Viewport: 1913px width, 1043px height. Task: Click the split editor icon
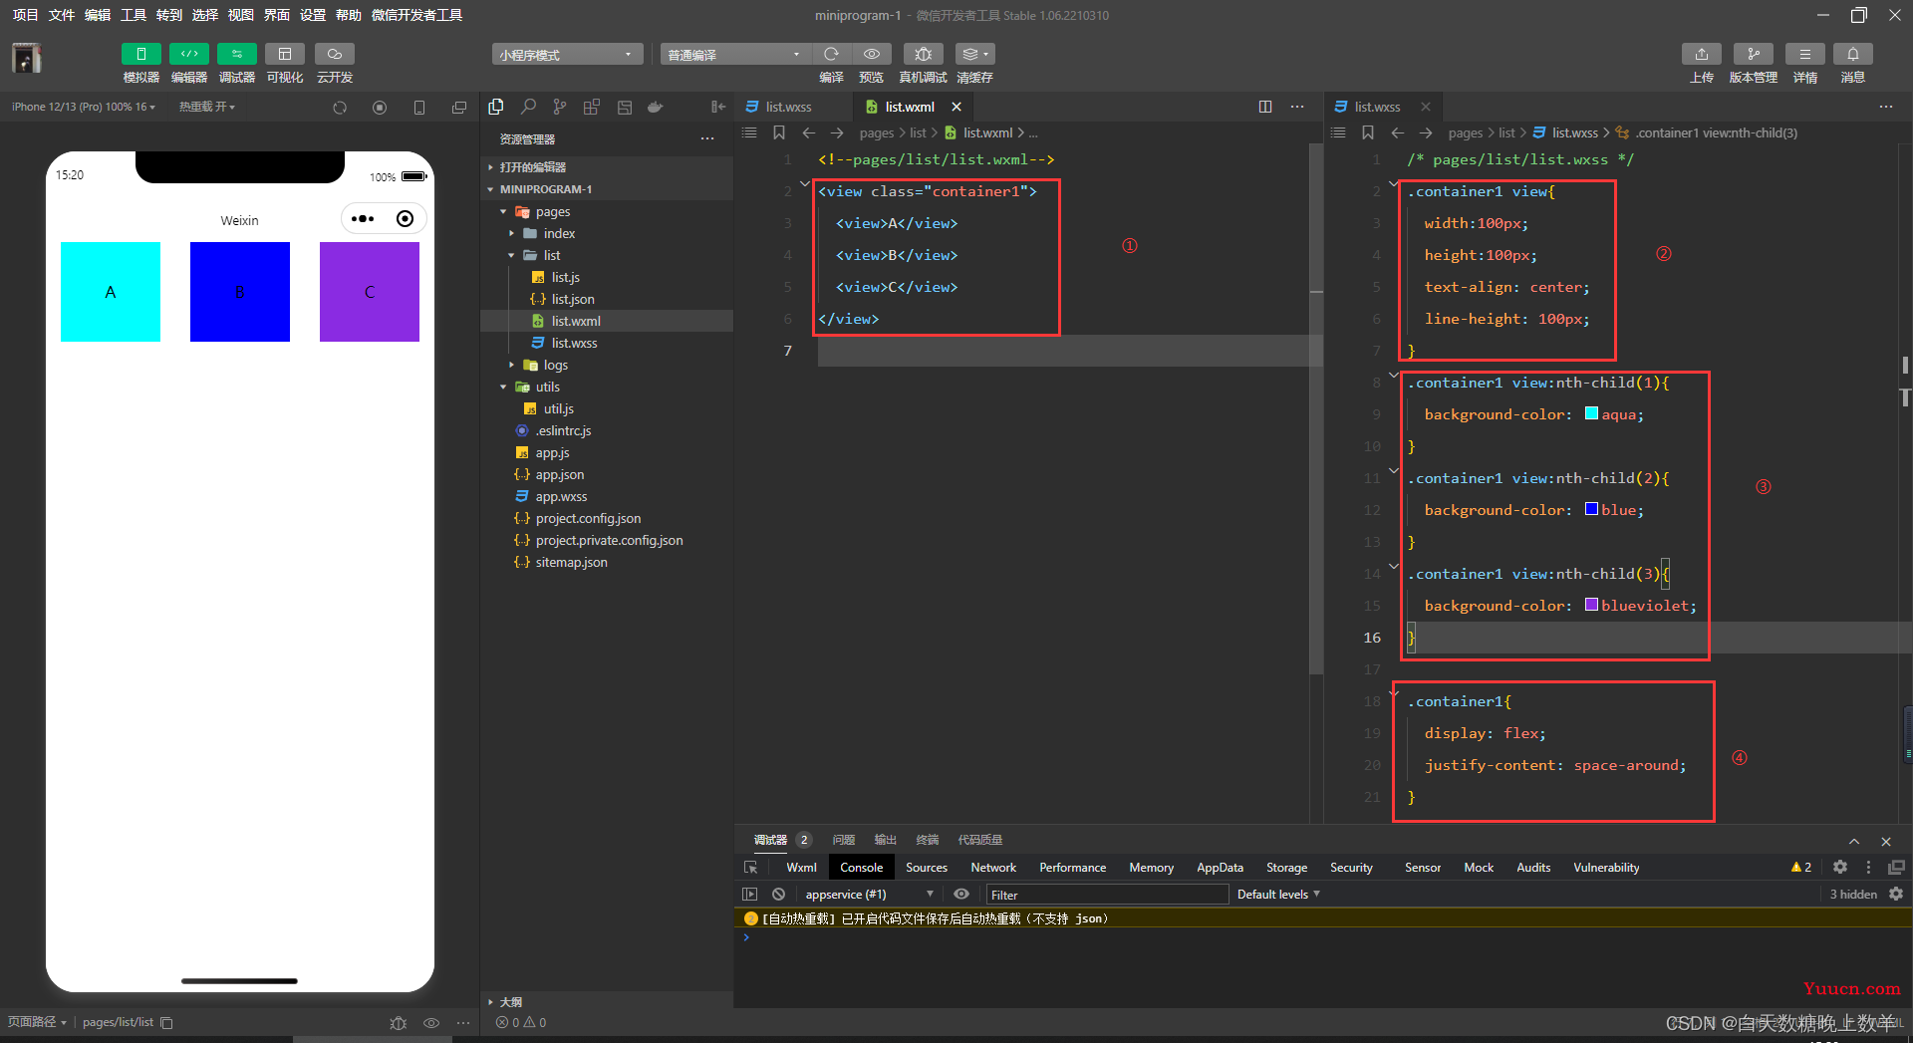[1265, 107]
